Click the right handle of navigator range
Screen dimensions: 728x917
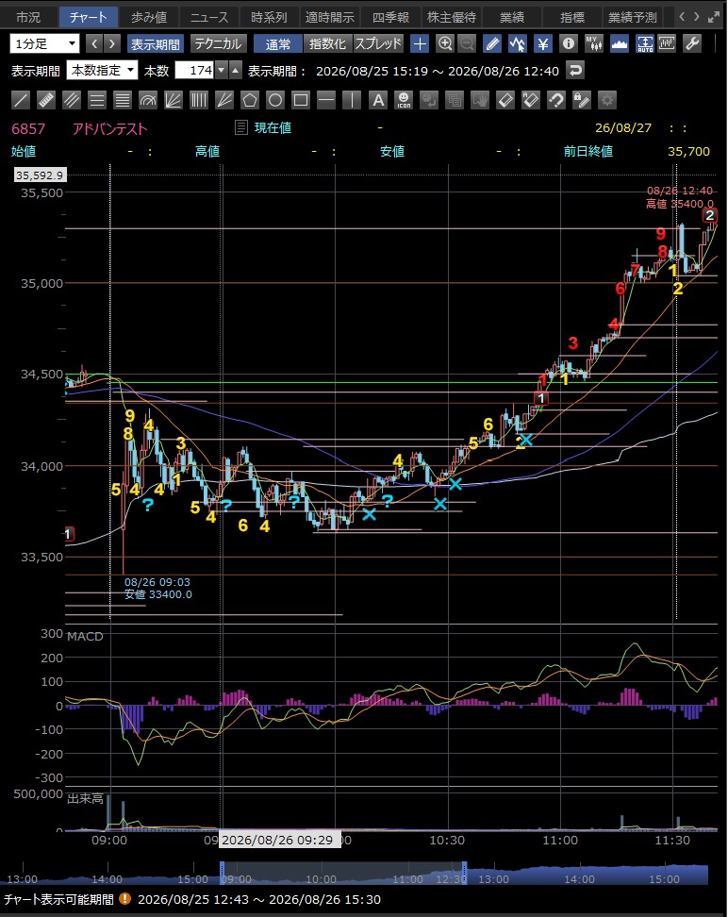(464, 872)
